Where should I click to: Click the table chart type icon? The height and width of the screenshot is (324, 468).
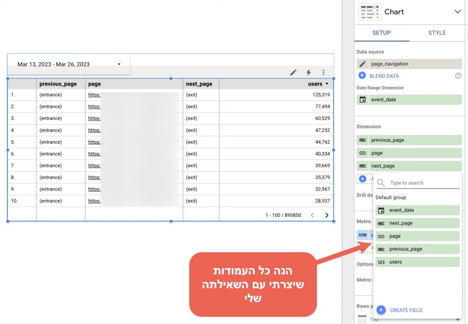[x=370, y=12]
